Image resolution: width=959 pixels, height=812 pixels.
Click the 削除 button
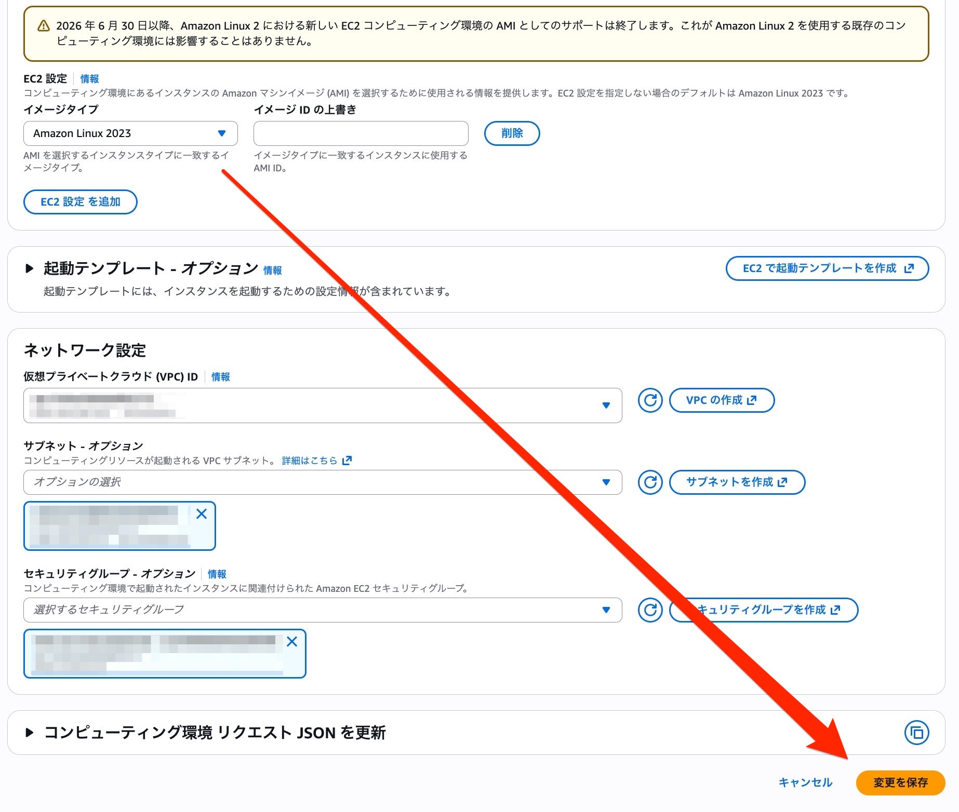(x=512, y=133)
